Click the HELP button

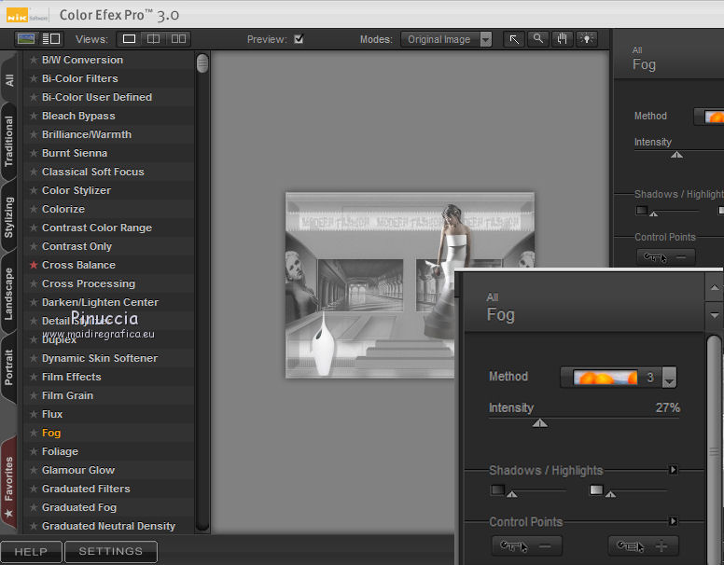click(x=31, y=552)
